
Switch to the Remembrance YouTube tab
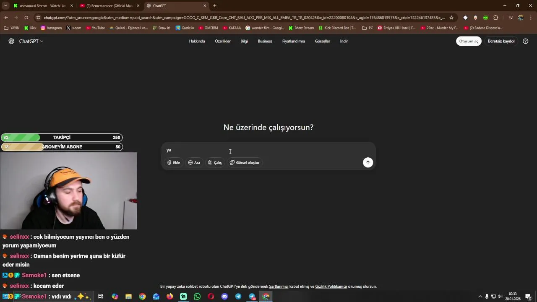pyautogui.click(x=109, y=6)
